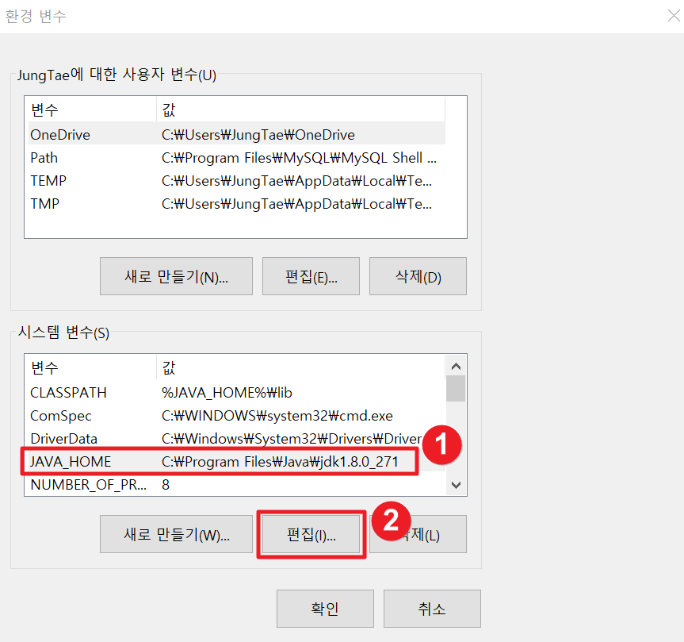Image resolution: width=684 pixels, height=642 pixels.
Task: Click the 삭제(D) user variable button
Action: (418, 275)
